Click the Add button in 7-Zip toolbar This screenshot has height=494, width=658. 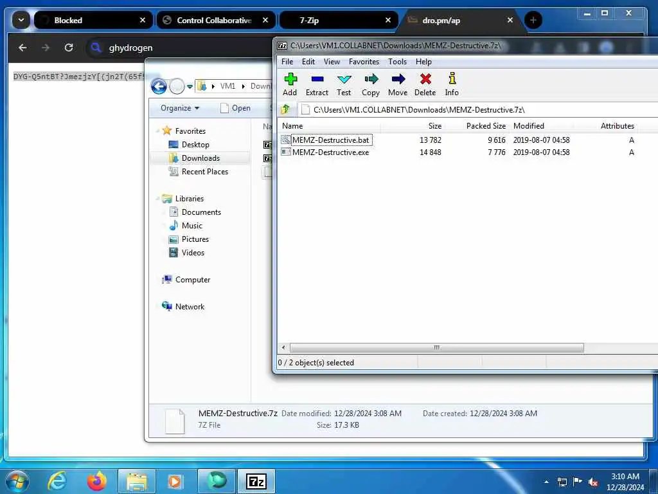pos(290,84)
